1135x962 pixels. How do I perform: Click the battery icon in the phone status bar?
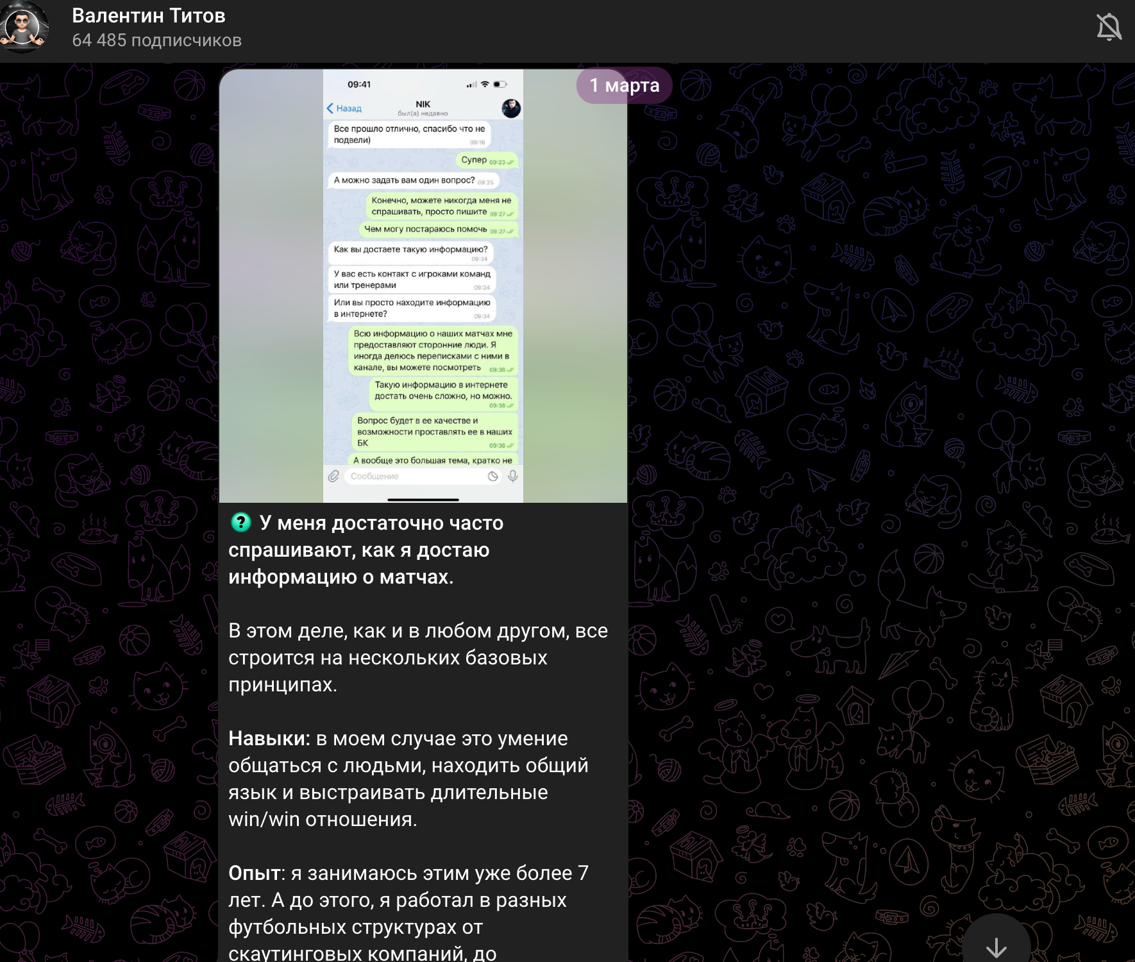pos(500,85)
